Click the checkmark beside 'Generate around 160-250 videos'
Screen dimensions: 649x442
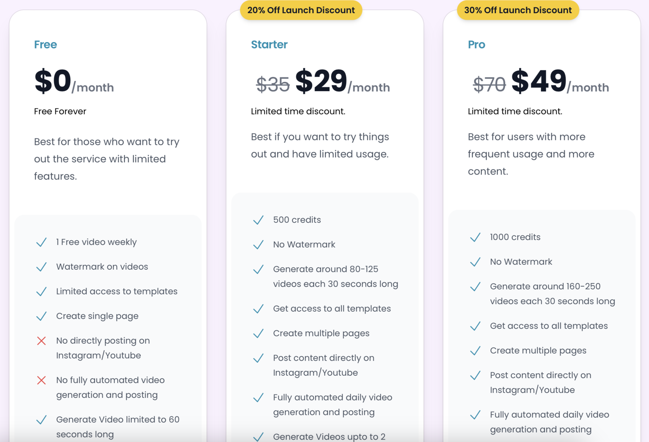click(475, 287)
